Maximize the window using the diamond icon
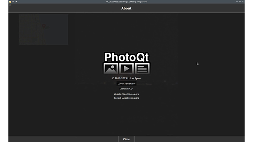This screenshot has height=142, width=253. (240, 2)
